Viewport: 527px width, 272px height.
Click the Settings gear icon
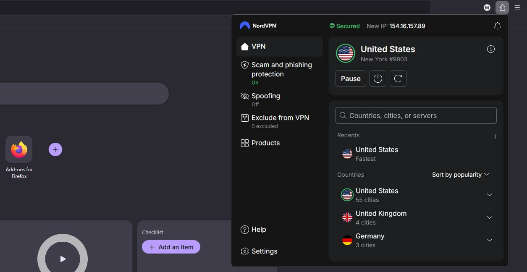[244, 251]
